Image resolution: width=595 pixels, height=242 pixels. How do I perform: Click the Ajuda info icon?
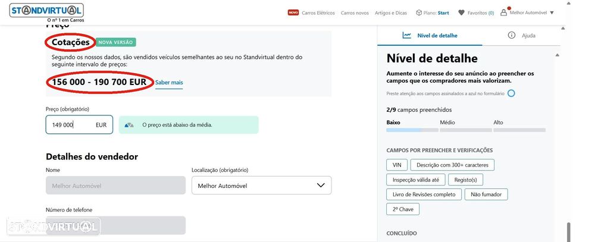(x=511, y=35)
